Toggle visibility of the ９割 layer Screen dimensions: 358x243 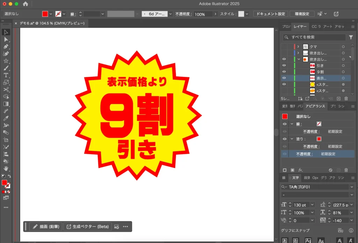click(284, 71)
